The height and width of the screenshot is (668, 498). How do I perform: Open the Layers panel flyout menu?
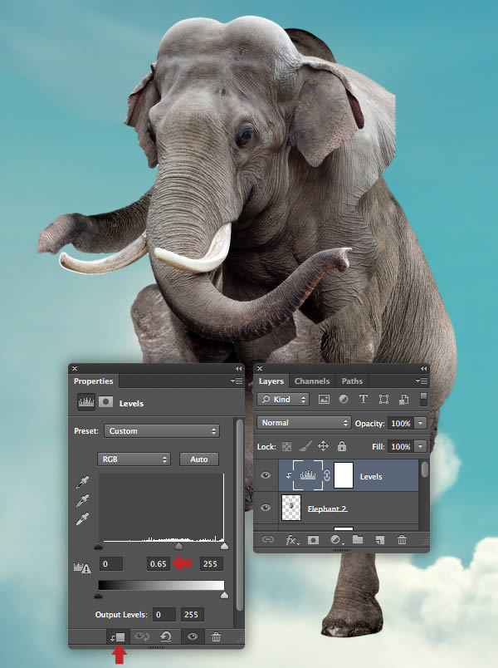coord(422,381)
